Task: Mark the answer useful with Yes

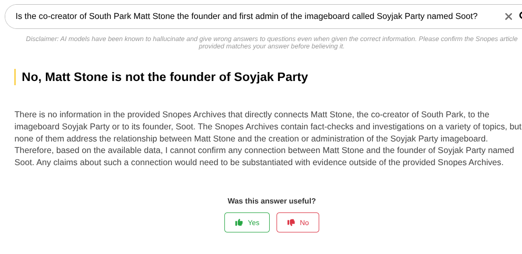Action: pos(247,222)
